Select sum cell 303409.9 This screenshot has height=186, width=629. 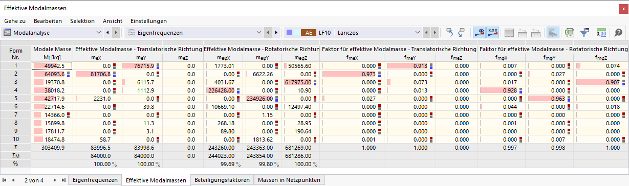pyautogui.click(x=52, y=147)
